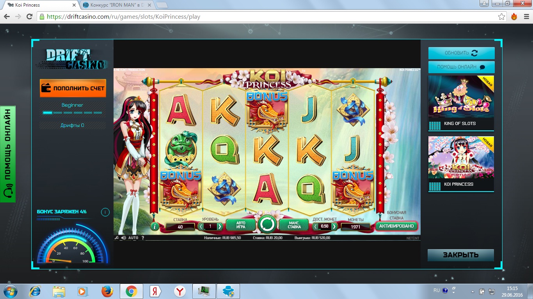Start АВТО ИГРА autoplay
This screenshot has width=533, height=299.
(x=241, y=225)
